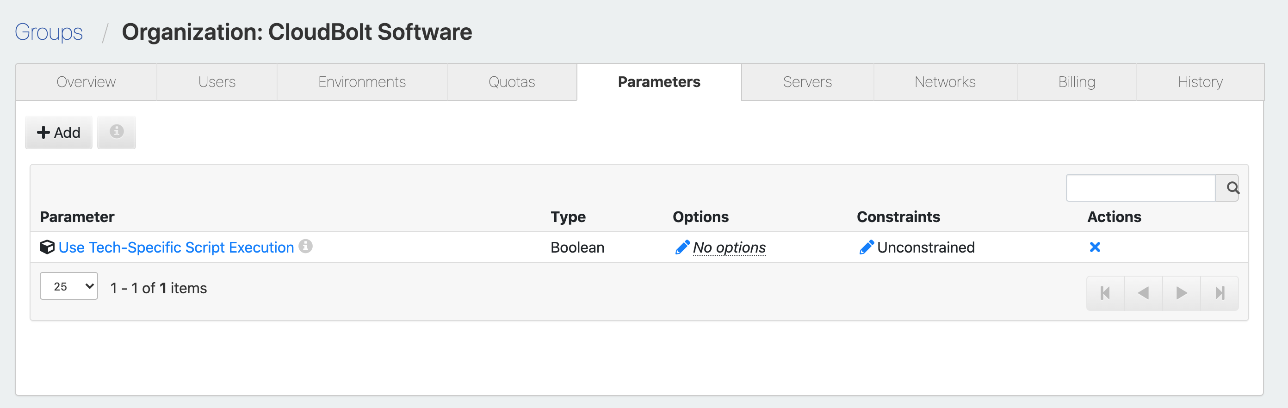Click the pencil icon next to No options
Viewport: 1288px width, 408px height.
pos(682,247)
